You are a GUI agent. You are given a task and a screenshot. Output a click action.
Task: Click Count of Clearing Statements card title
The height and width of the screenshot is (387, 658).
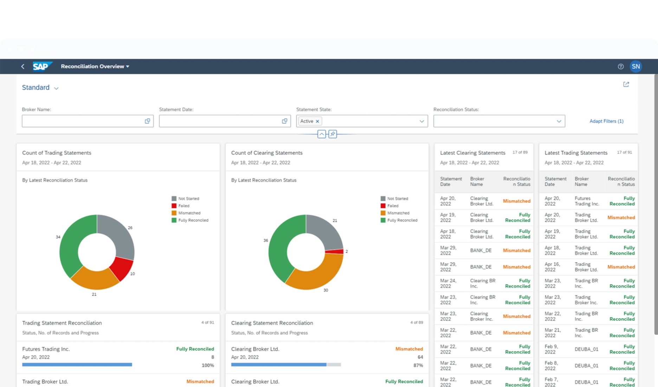click(266, 153)
